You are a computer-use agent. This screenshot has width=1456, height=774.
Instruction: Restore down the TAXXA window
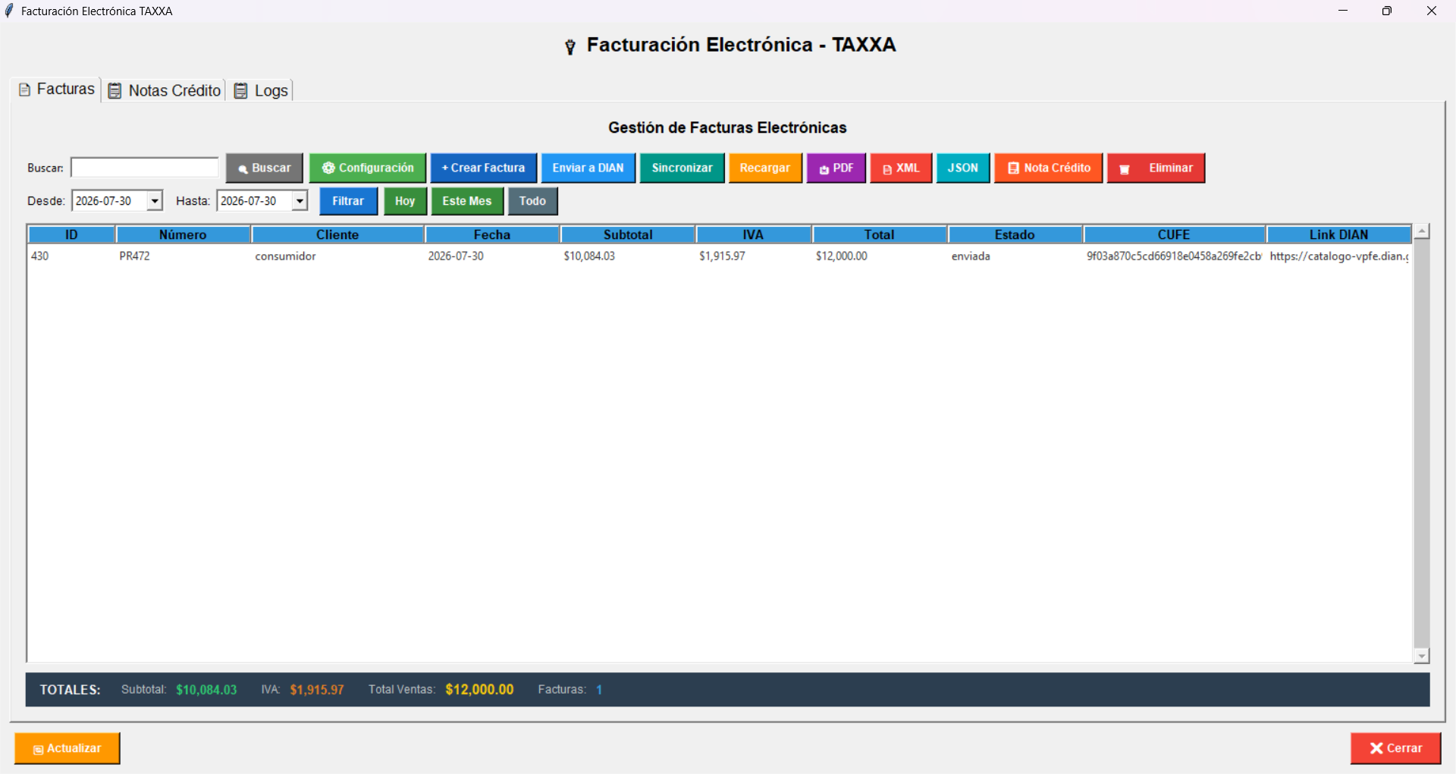[x=1387, y=11]
